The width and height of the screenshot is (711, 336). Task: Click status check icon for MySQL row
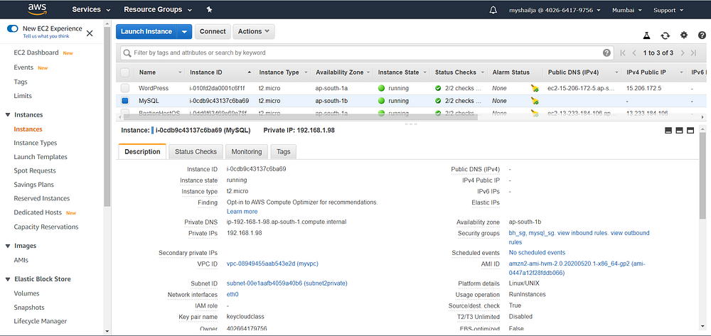(438, 101)
